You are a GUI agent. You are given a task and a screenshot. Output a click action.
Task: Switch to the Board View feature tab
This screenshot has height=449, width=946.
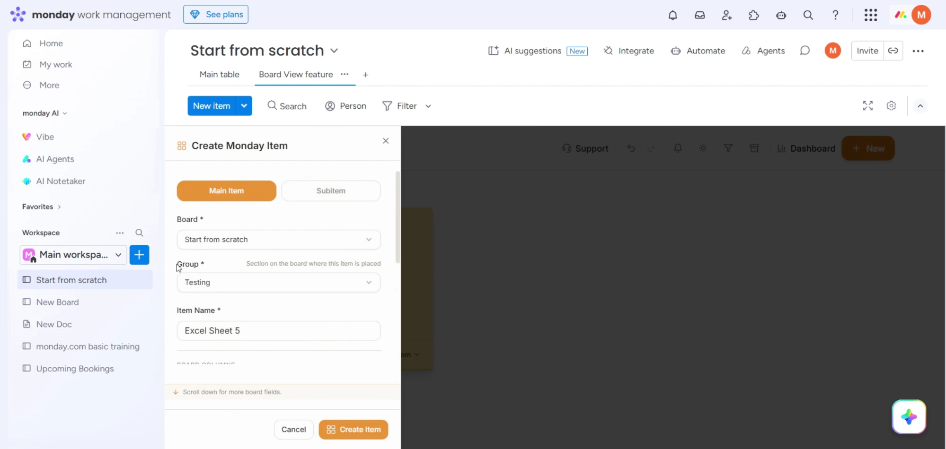point(296,74)
